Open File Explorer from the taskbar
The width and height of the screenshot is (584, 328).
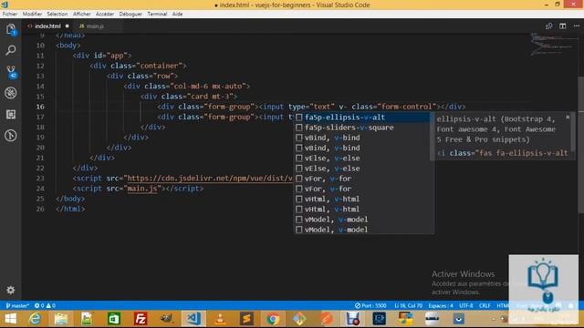(x=61, y=319)
